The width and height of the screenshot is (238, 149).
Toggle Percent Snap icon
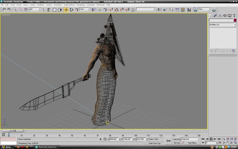(122, 10)
